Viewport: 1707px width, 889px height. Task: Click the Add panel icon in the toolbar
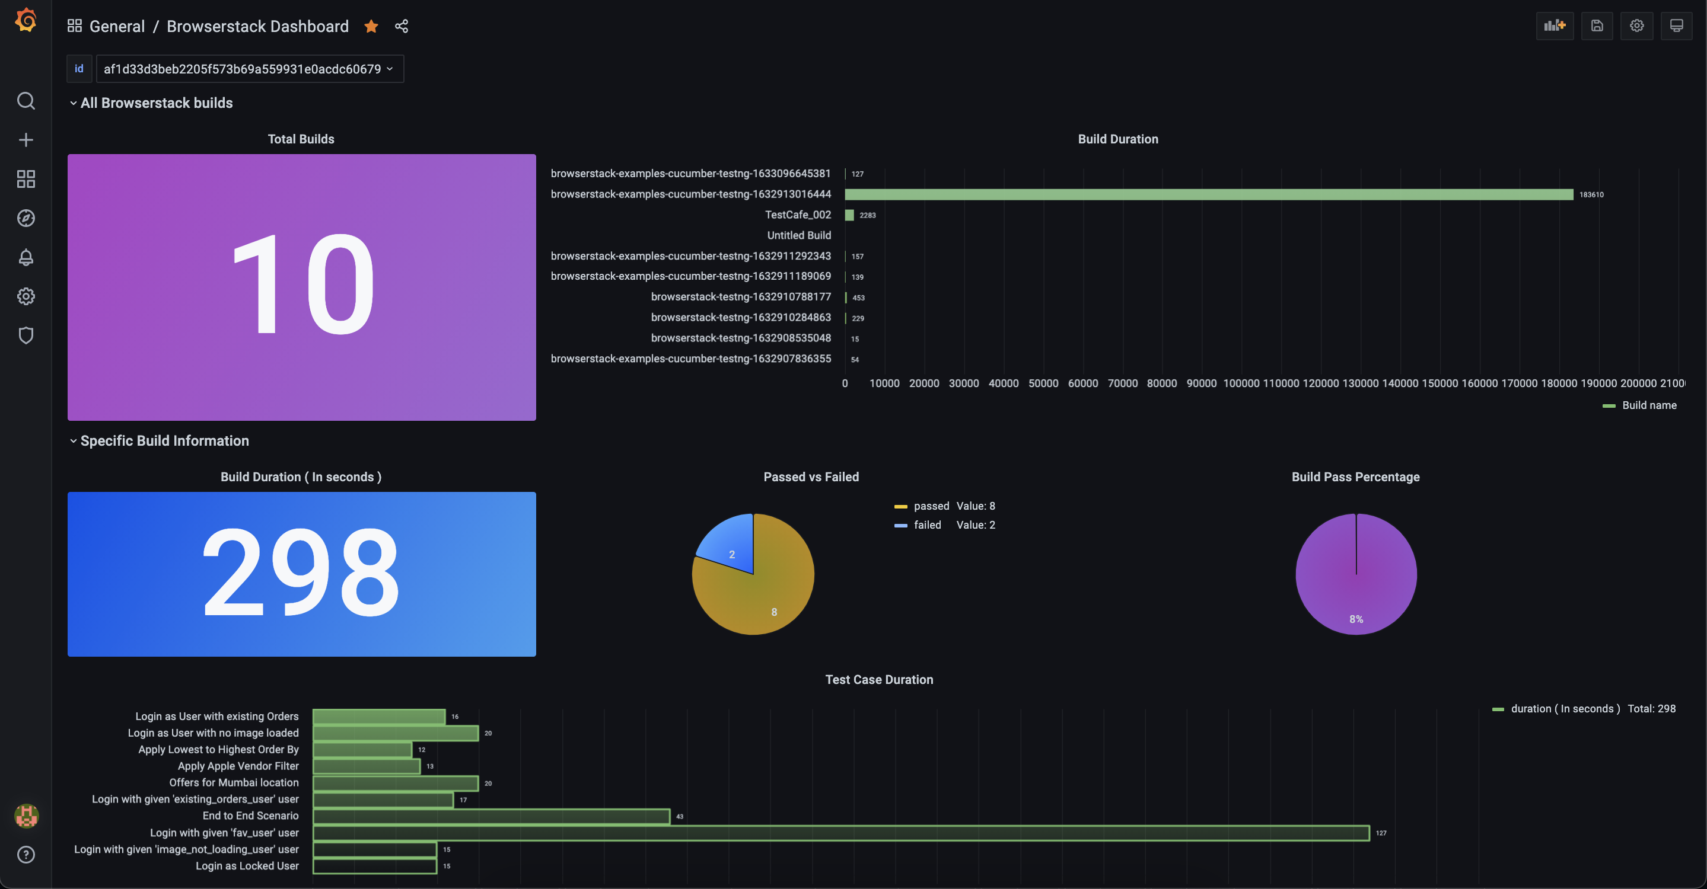coord(1555,26)
